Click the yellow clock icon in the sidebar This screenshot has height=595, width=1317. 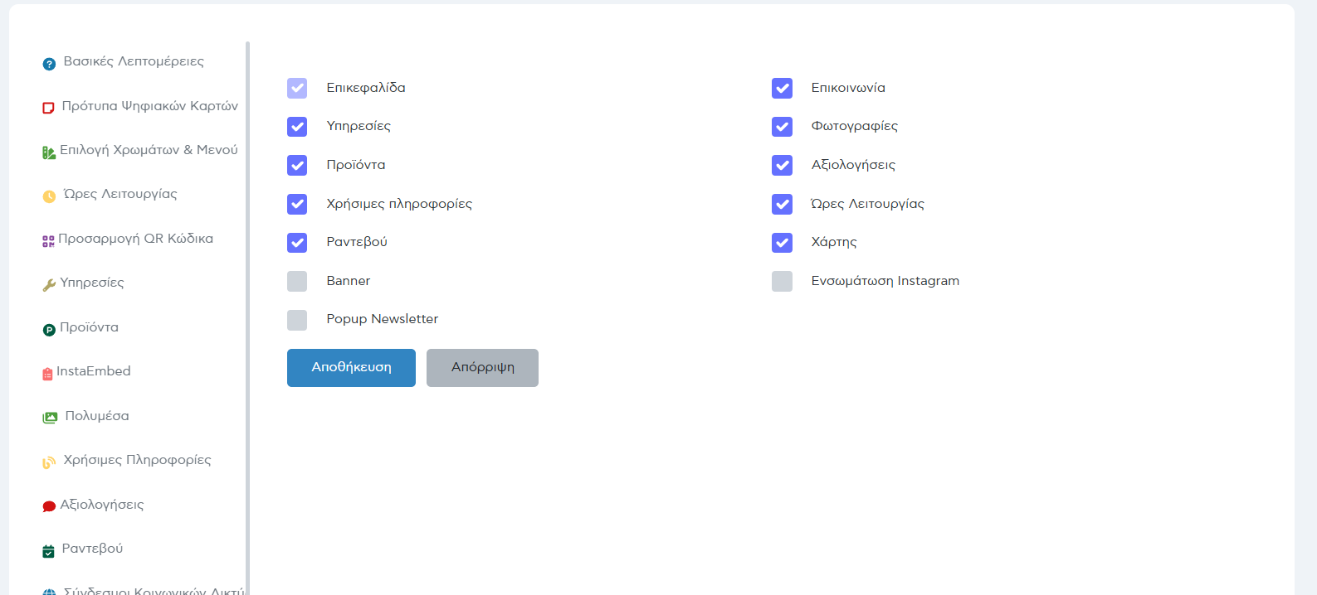pos(49,196)
